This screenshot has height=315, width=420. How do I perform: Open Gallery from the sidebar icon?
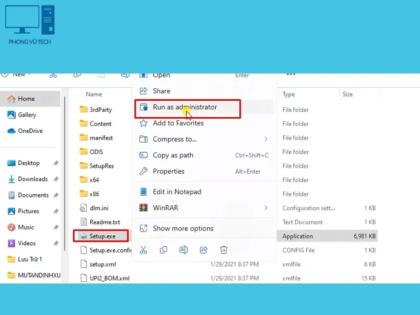11,114
